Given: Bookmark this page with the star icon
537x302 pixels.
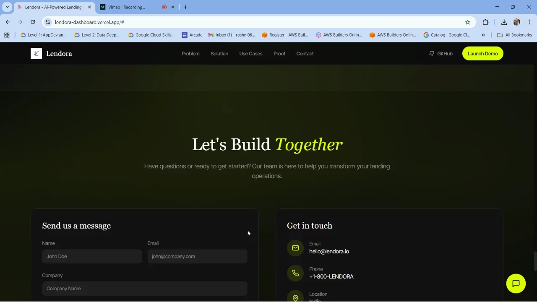Looking at the screenshot, I should (467, 22).
